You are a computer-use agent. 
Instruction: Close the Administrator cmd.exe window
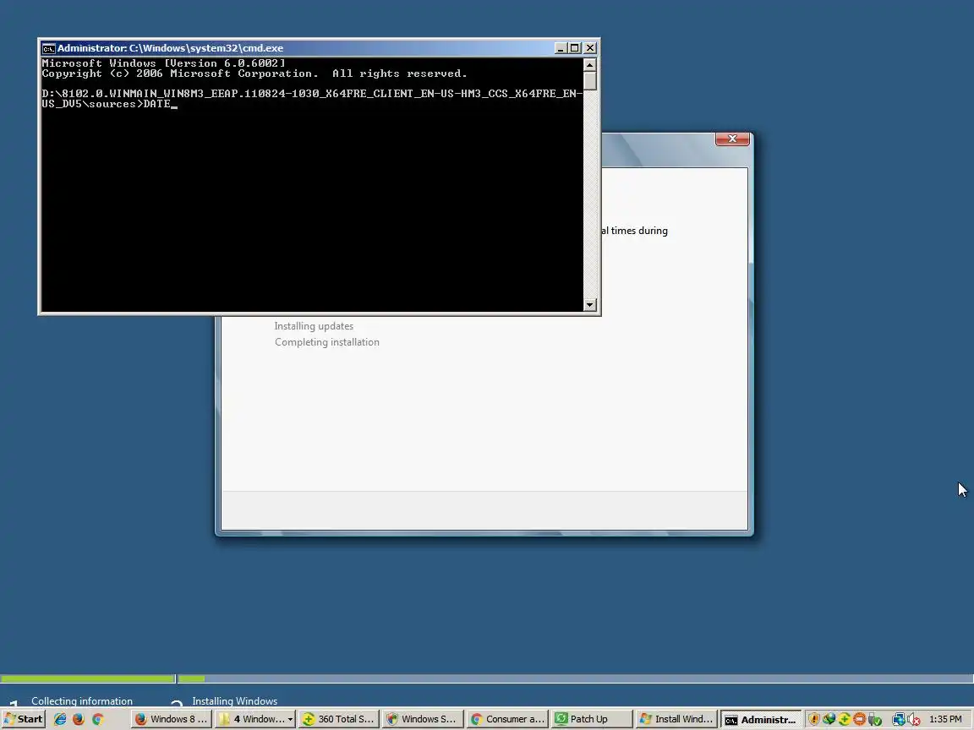click(590, 48)
